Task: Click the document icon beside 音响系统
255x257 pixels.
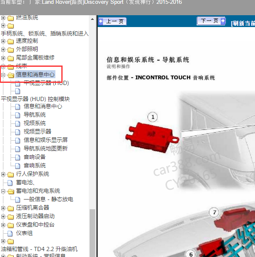Action: 18,166
